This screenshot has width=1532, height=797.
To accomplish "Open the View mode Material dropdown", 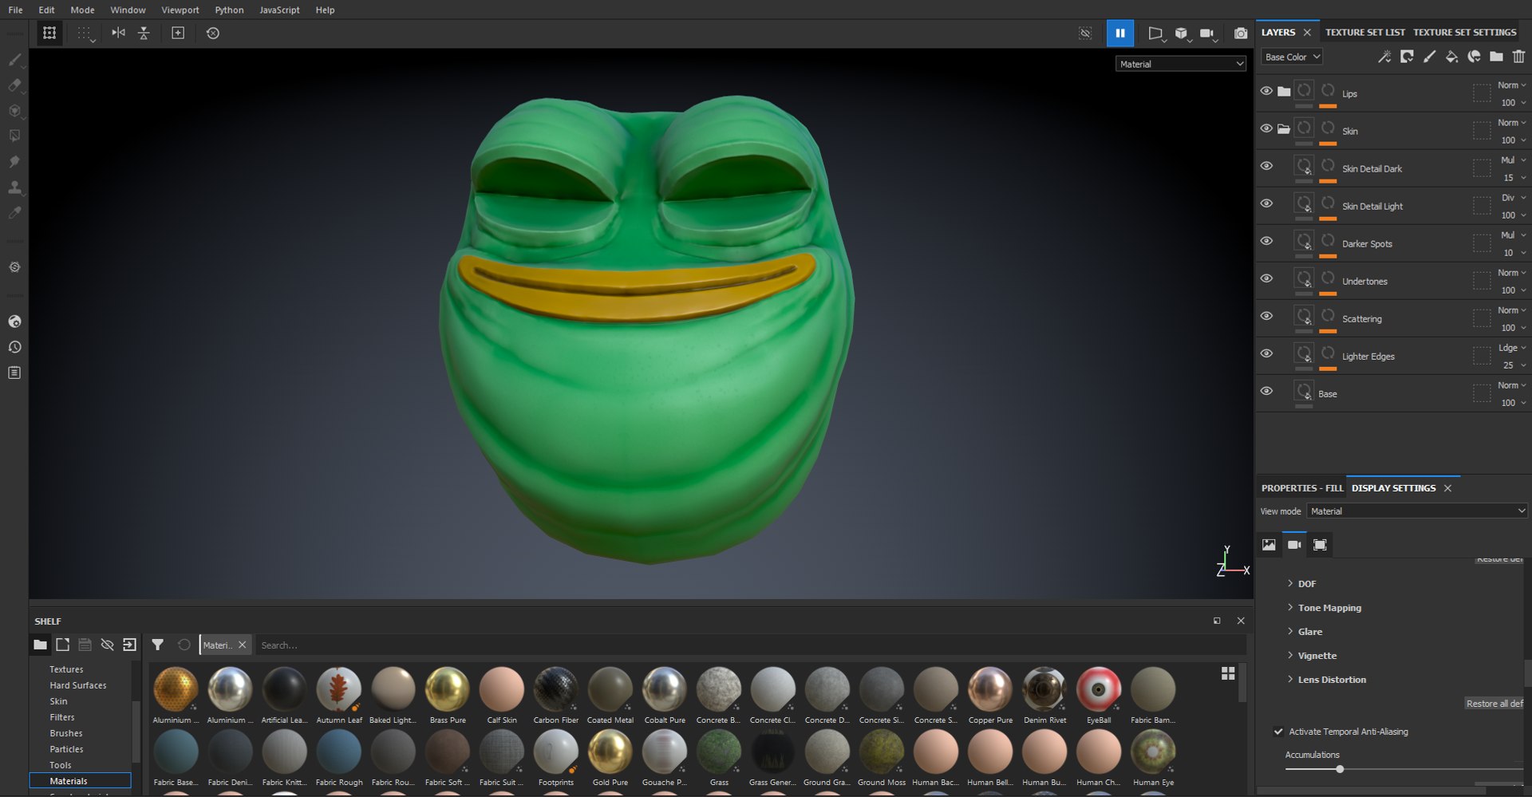I will tap(1417, 511).
